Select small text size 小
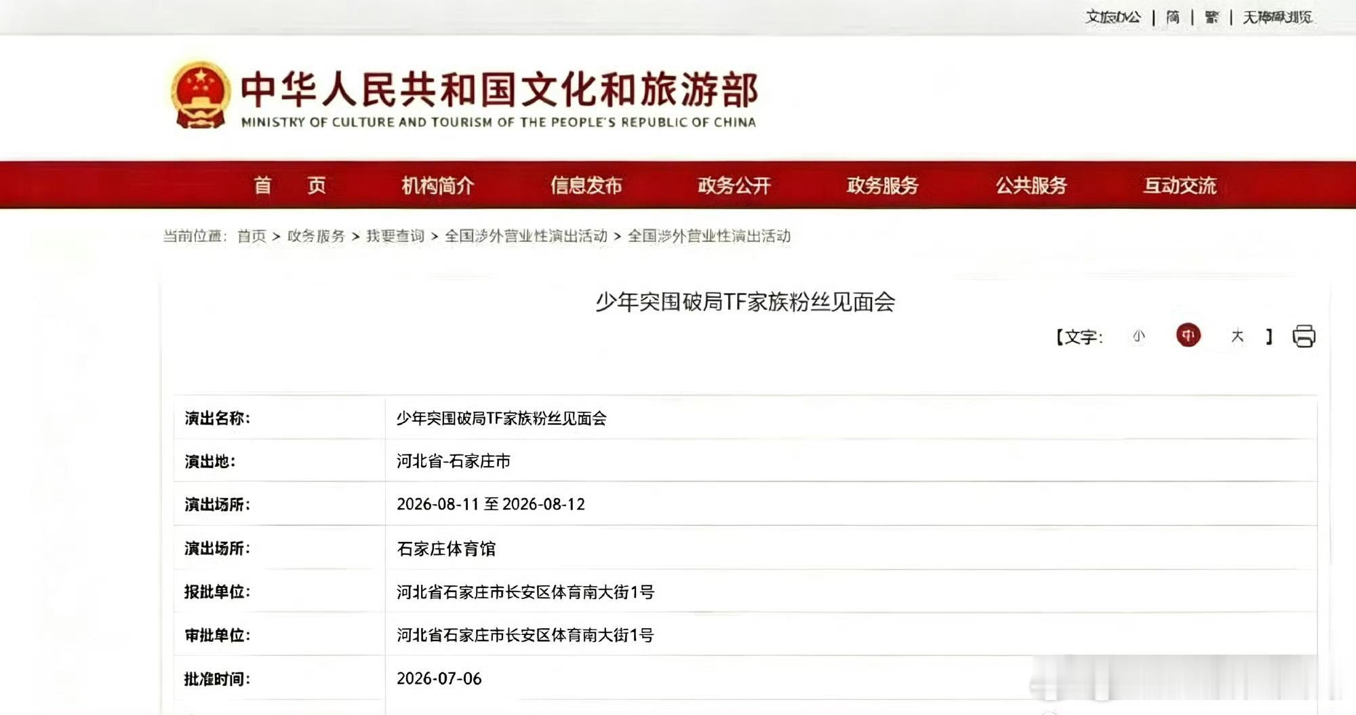The image size is (1356, 715). coord(1138,336)
